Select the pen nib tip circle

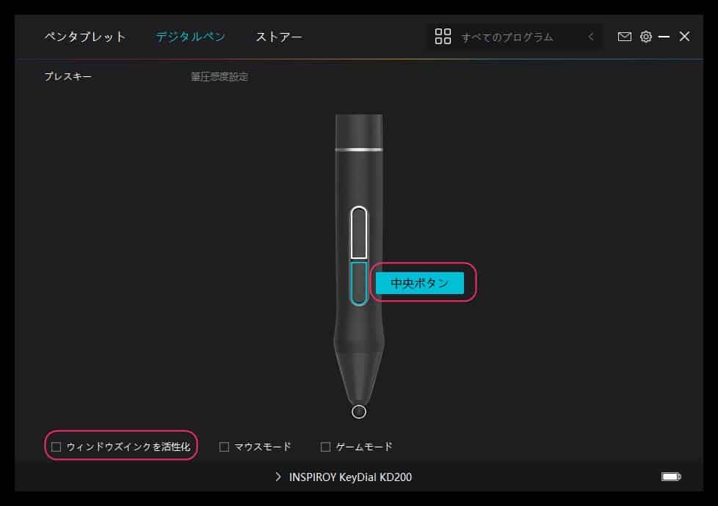coord(359,411)
